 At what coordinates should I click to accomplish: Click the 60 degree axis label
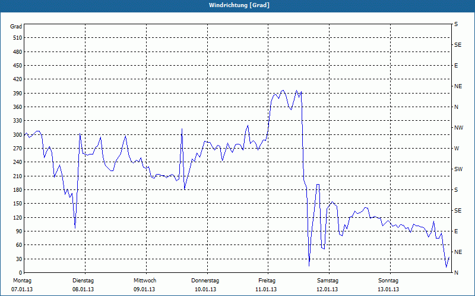pyautogui.click(x=18, y=245)
